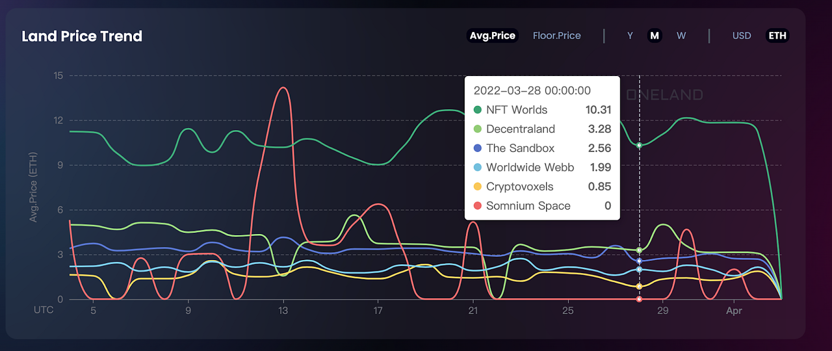This screenshot has width=832, height=351.
Task: Click the Decentraland value 3.28
Action: pyautogui.click(x=600, y=129)
